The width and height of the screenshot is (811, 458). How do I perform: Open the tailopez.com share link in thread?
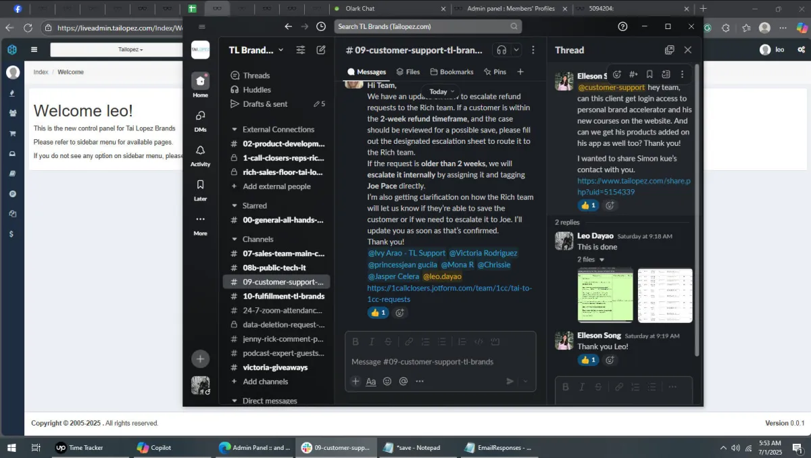634,186
